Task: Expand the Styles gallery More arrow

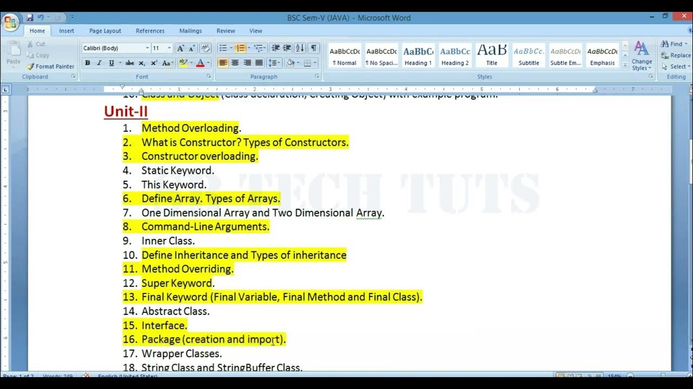Action: pos(626,66)
